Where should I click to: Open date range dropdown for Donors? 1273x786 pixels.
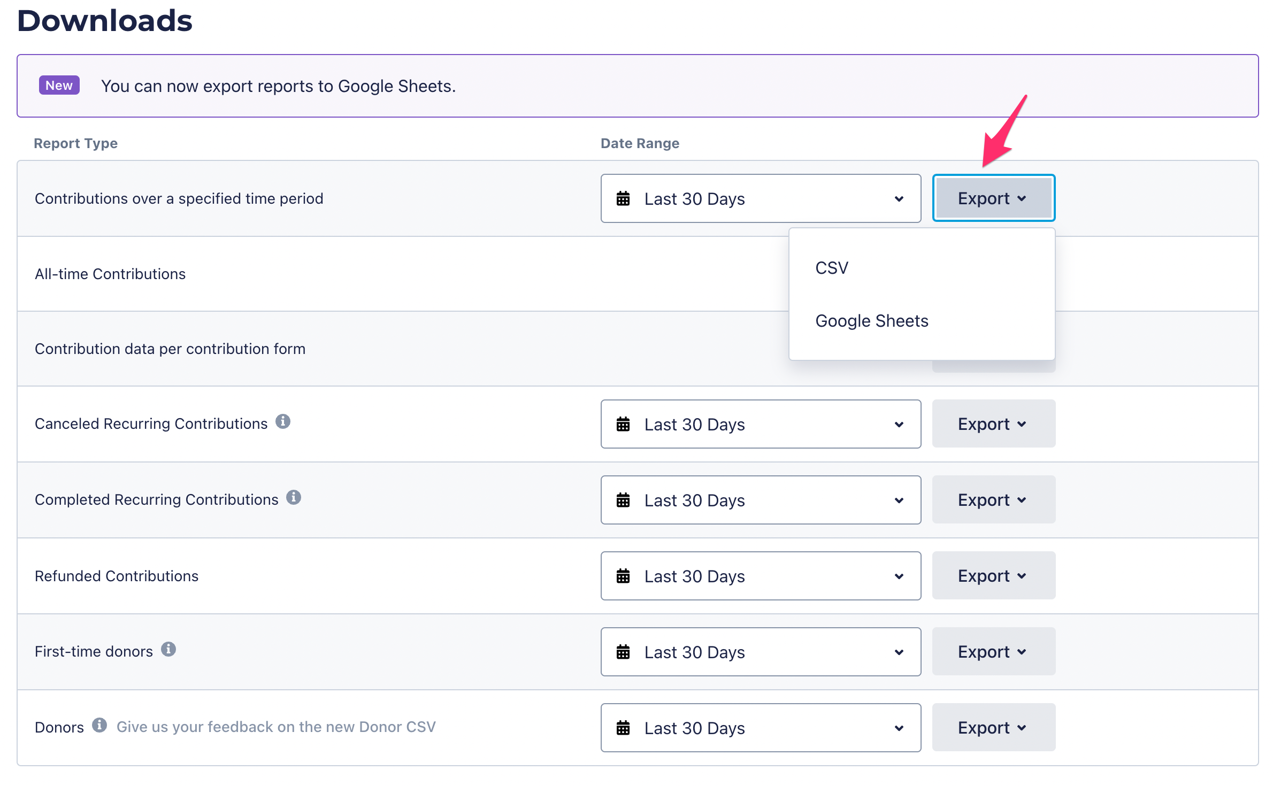[x=761, y=728]
